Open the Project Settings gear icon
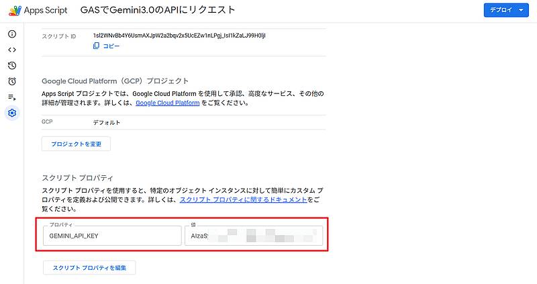Image resolution: width=537 pixels, height=284 pixels. pyautogui.click(x=12, y=113)
